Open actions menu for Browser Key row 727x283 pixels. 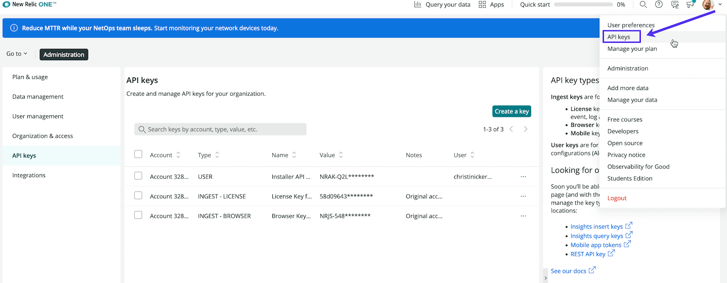tap(523, 216)
